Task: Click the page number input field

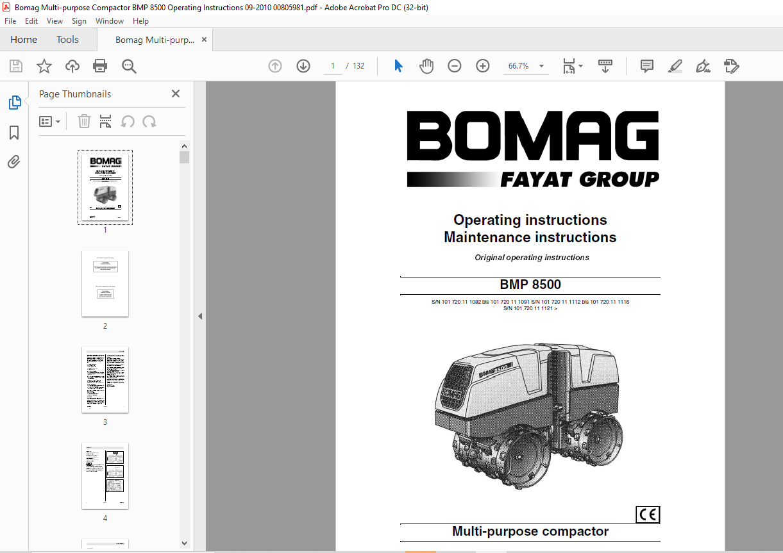Action: tap(333, 66)
